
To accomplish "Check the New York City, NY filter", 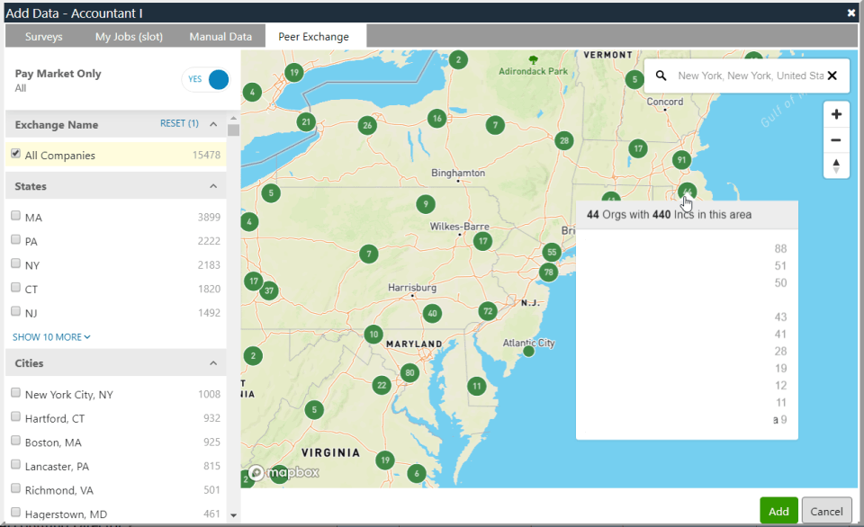I will (x=15, y=393).
